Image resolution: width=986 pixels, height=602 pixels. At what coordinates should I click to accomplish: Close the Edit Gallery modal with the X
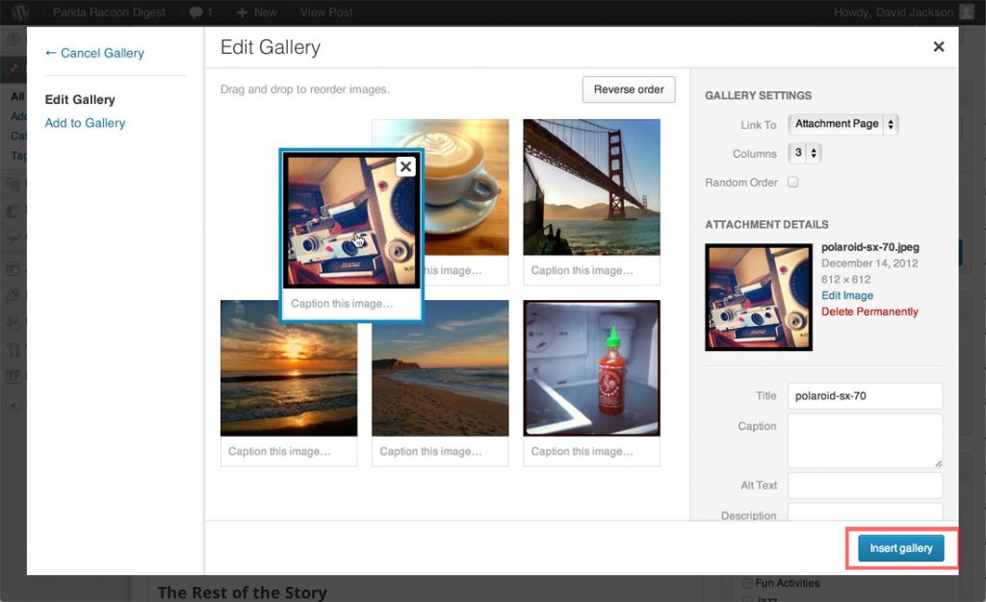point(939,46)
